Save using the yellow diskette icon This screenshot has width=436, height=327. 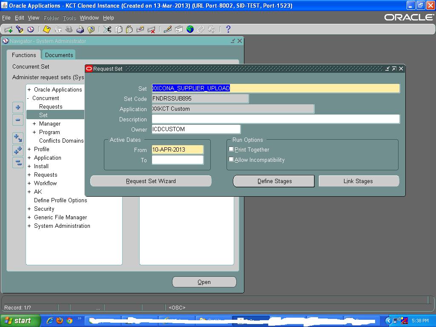(47, 29)
